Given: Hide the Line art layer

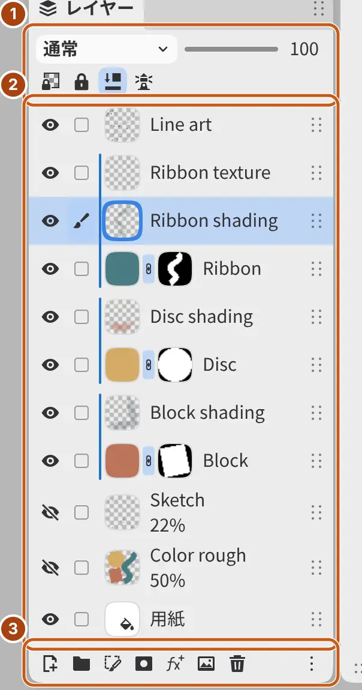Looking at the screenshot, I should click(50, 125).
